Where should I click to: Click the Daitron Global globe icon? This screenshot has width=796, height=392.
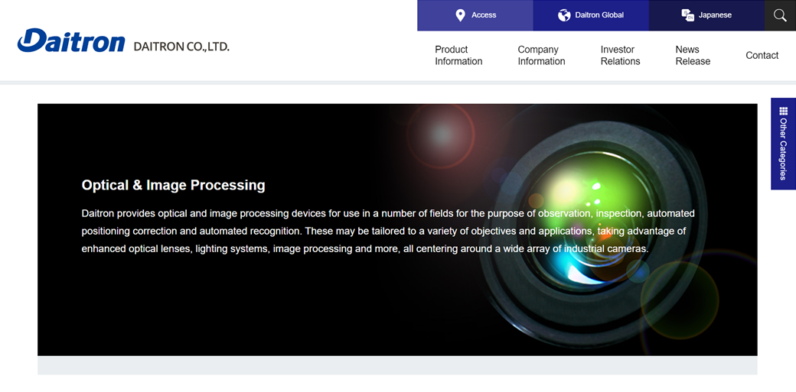click(x=564, y=15)
